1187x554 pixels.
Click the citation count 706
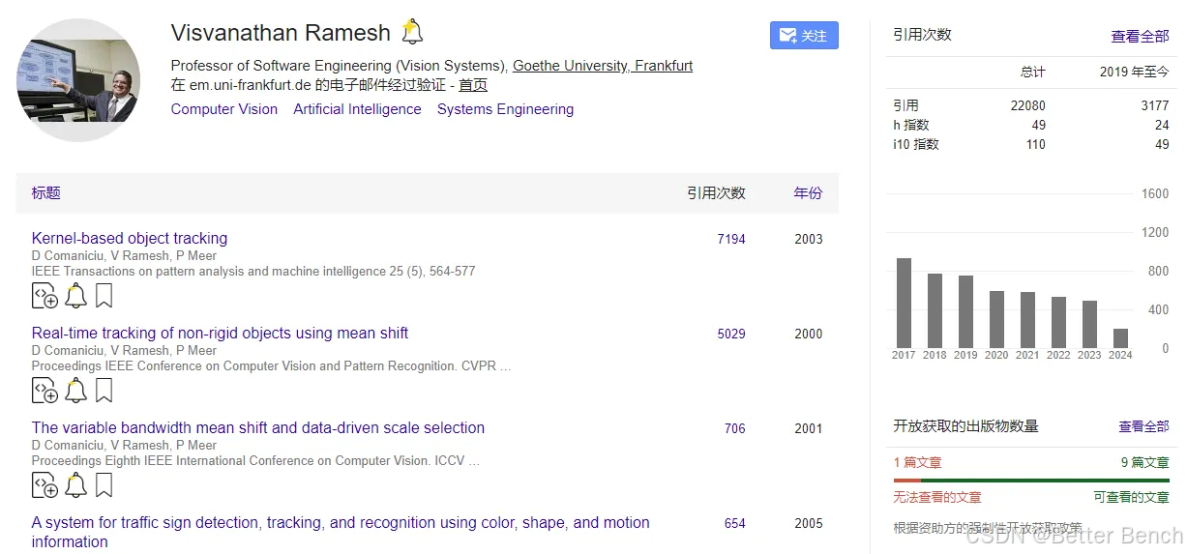735,428
